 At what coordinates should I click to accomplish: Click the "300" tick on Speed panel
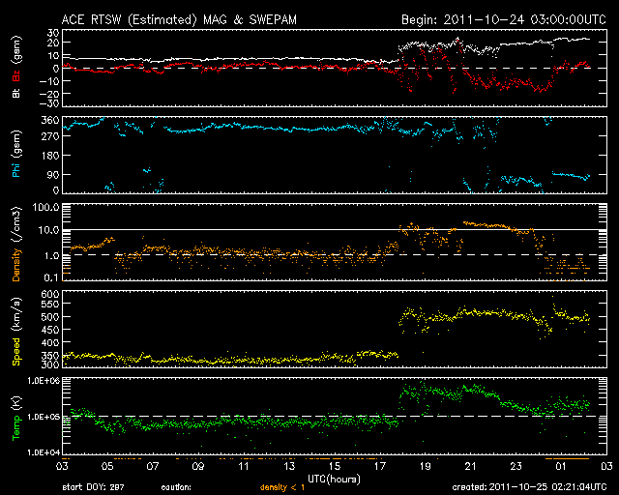[50, 364]
